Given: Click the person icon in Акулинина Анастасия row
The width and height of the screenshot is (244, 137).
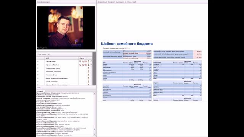Looking at the screenshot, I should pyautogui.click(x=88, y=72).
